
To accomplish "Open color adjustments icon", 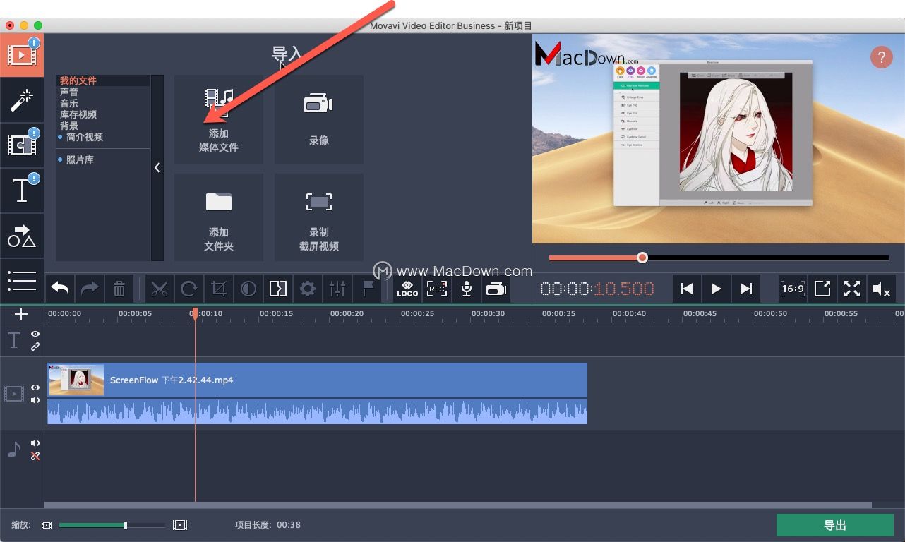I will 248,289.
